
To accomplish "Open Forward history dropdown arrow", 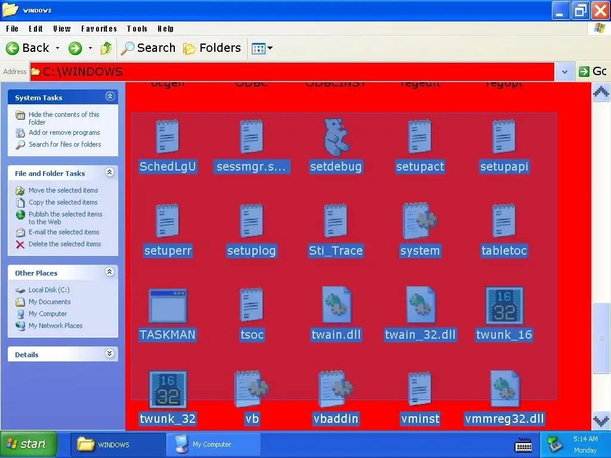I will click(91, 48).
